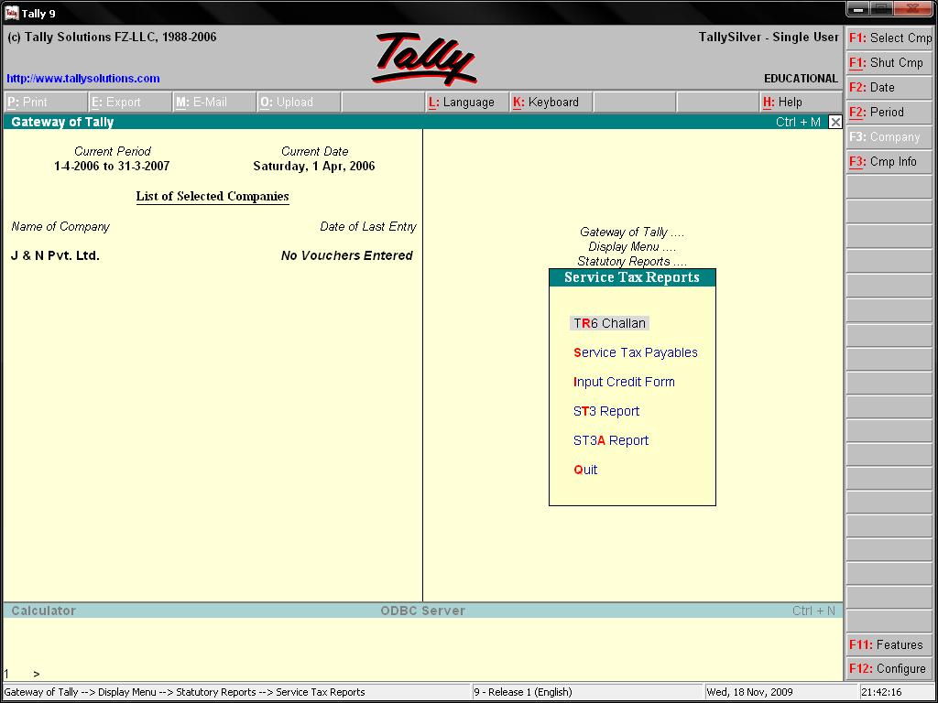Open the ST3 Report entry
Image resolution: width=938 pixels, height=703 pixels.
click(606, 411)
